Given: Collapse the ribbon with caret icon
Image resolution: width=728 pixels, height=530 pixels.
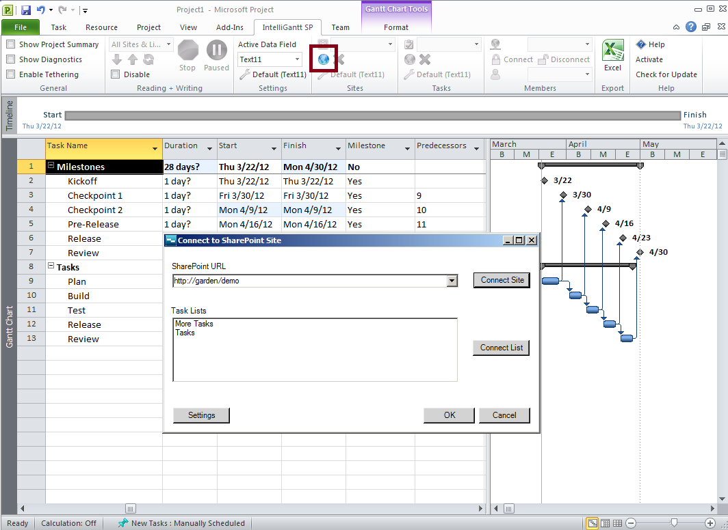Looking at the screenshot, I should [x=677, y=27].
